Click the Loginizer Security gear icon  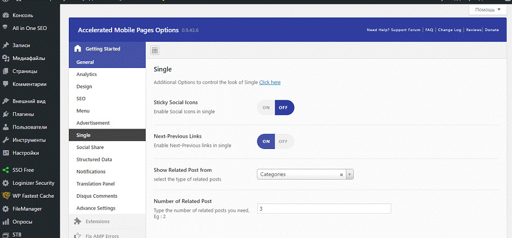click(x=6, y=183)
